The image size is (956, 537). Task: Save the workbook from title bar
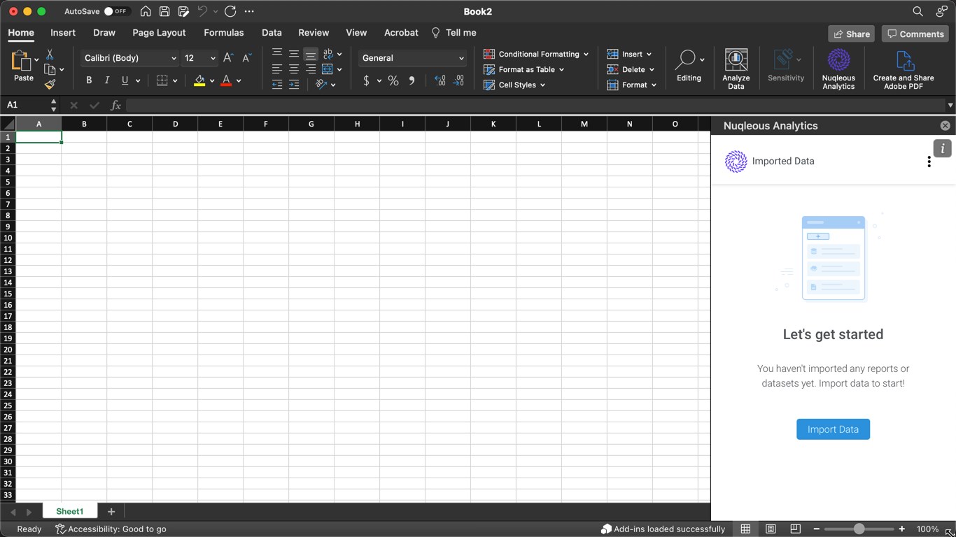coord(164,11)
